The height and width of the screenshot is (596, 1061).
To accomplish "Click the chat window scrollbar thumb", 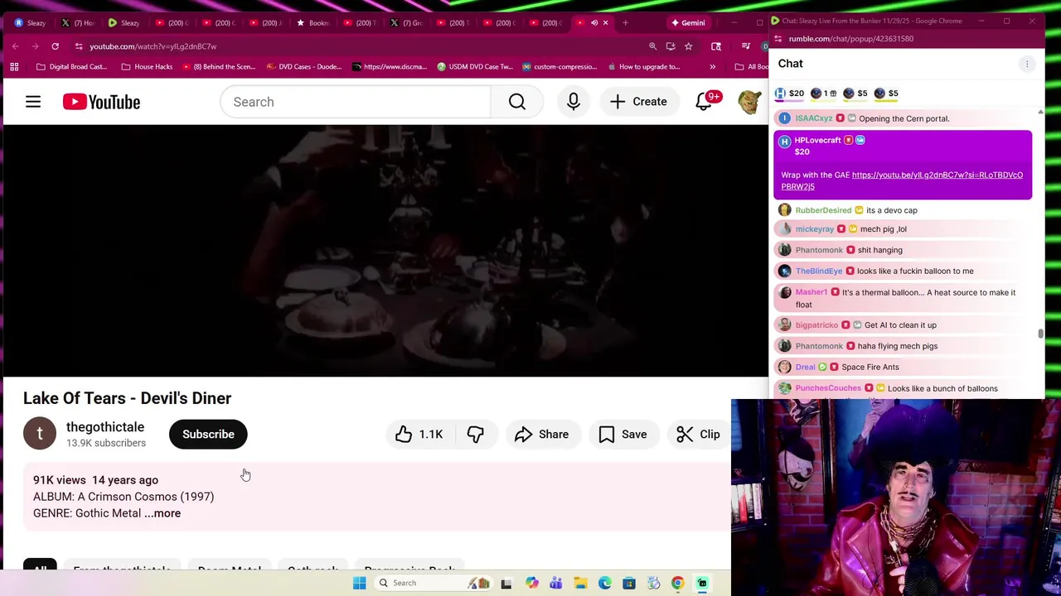I will click(x=1040, y=334).
